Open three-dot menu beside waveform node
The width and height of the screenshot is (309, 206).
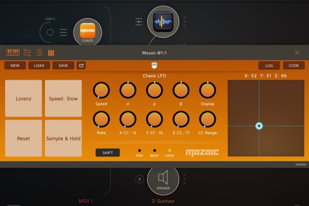[185, 21]
